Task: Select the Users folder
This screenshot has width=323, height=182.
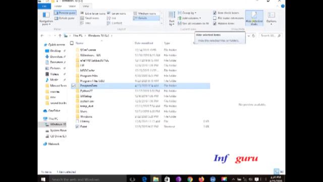Action: point(83,111)
